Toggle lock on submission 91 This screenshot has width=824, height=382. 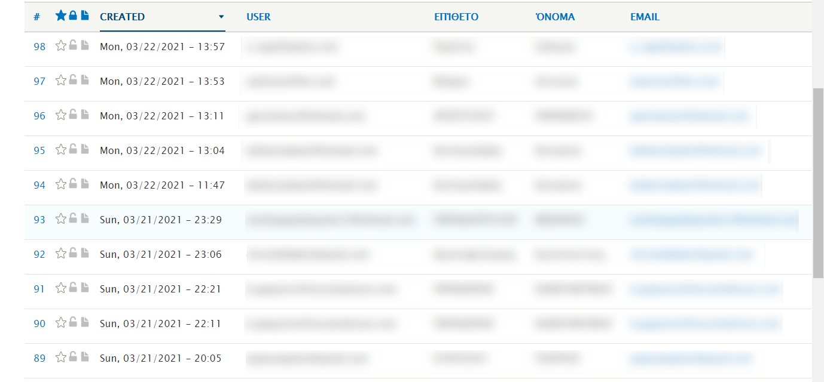73,288
